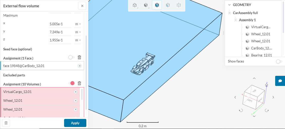Rotate the view counter-clockwise with the orientation cube arrow
The image size is (285, 129).
[241, 110]
